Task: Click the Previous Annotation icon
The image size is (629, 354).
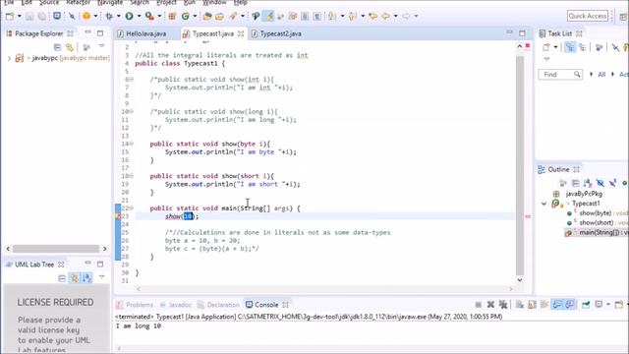Action: click(352, 16)
